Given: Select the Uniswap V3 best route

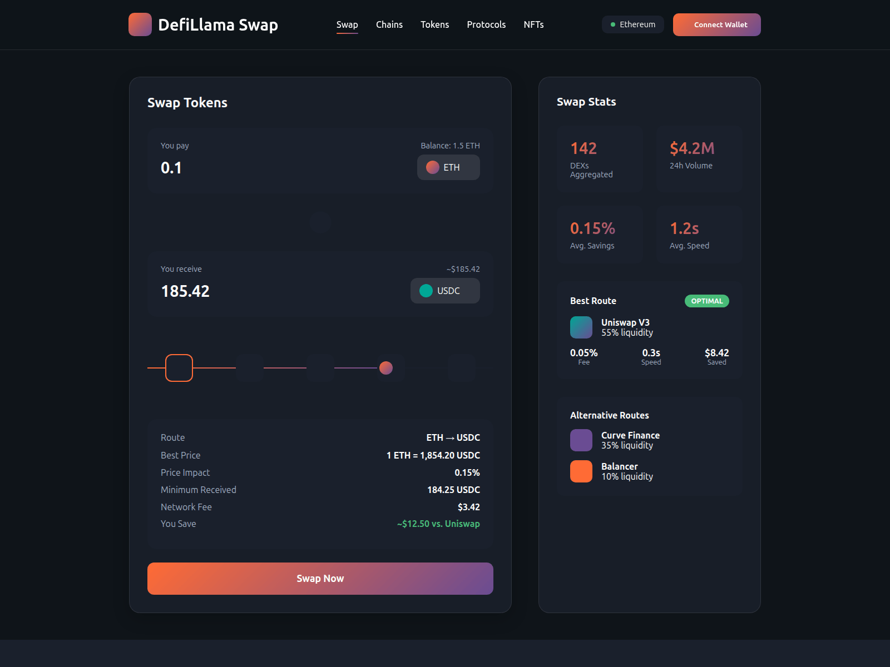Looking at the screenshot, I should 649,327.
